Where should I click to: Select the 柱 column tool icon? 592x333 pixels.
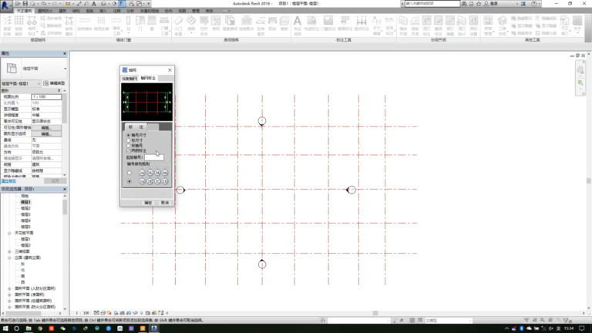click(129, 25)
